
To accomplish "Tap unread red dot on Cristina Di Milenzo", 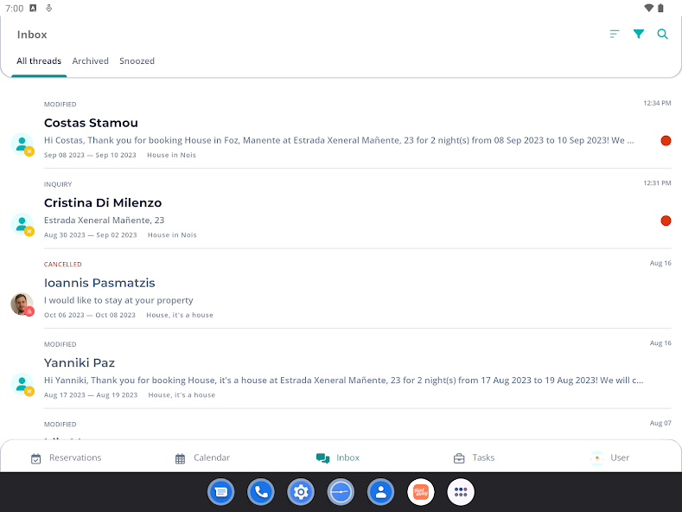I will (x=666, y=221).
